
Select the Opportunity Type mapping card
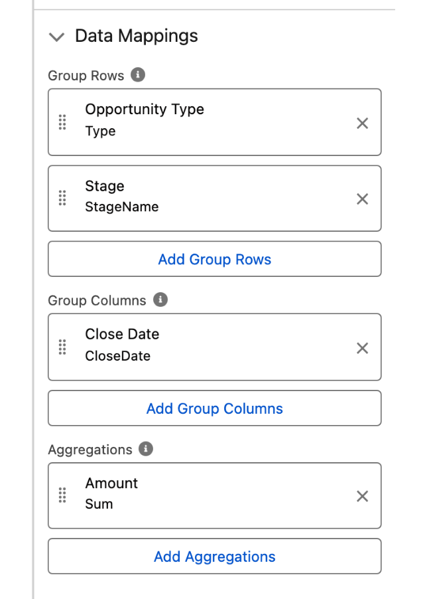point(215,122)
